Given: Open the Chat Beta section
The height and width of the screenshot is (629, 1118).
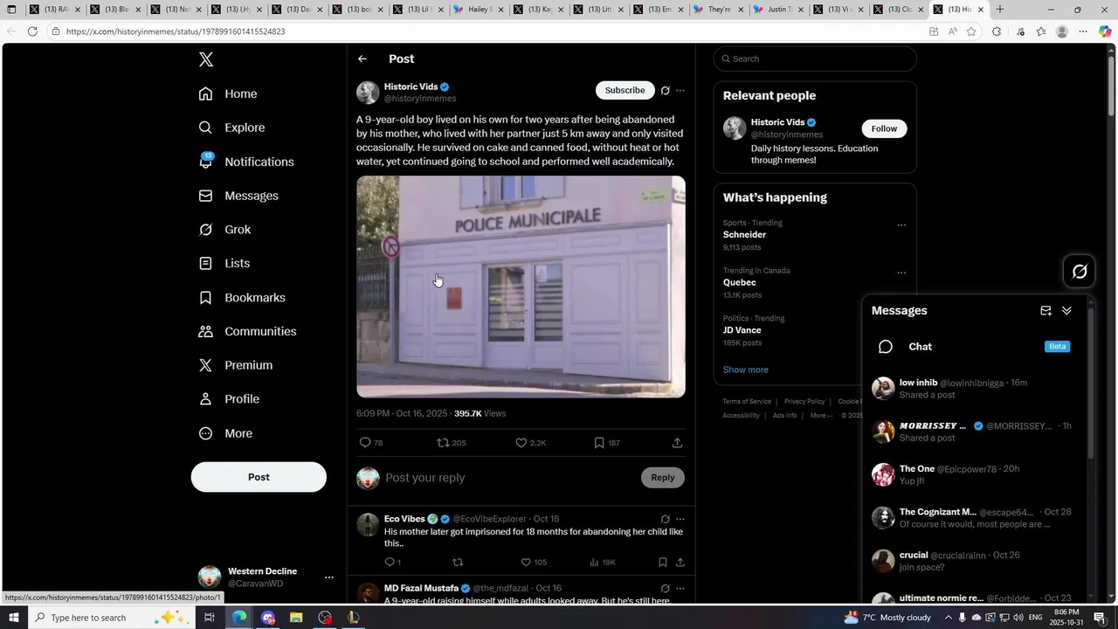Looking at the screenshot, I should coord(974,347).
